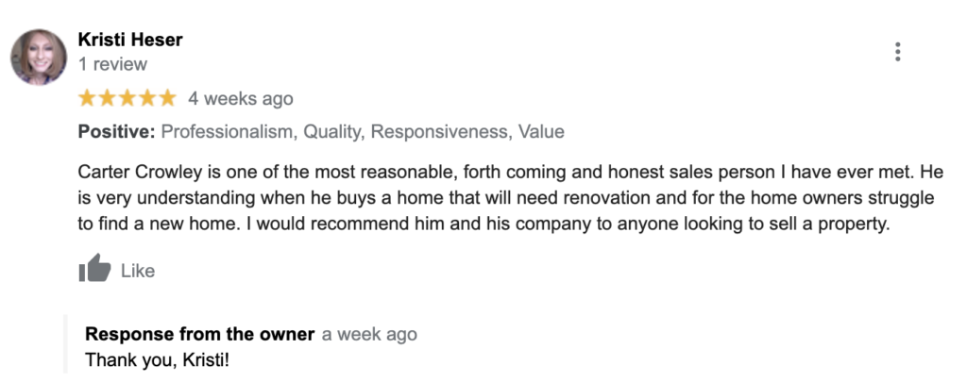Select the third gold rating star

(127, 98)
